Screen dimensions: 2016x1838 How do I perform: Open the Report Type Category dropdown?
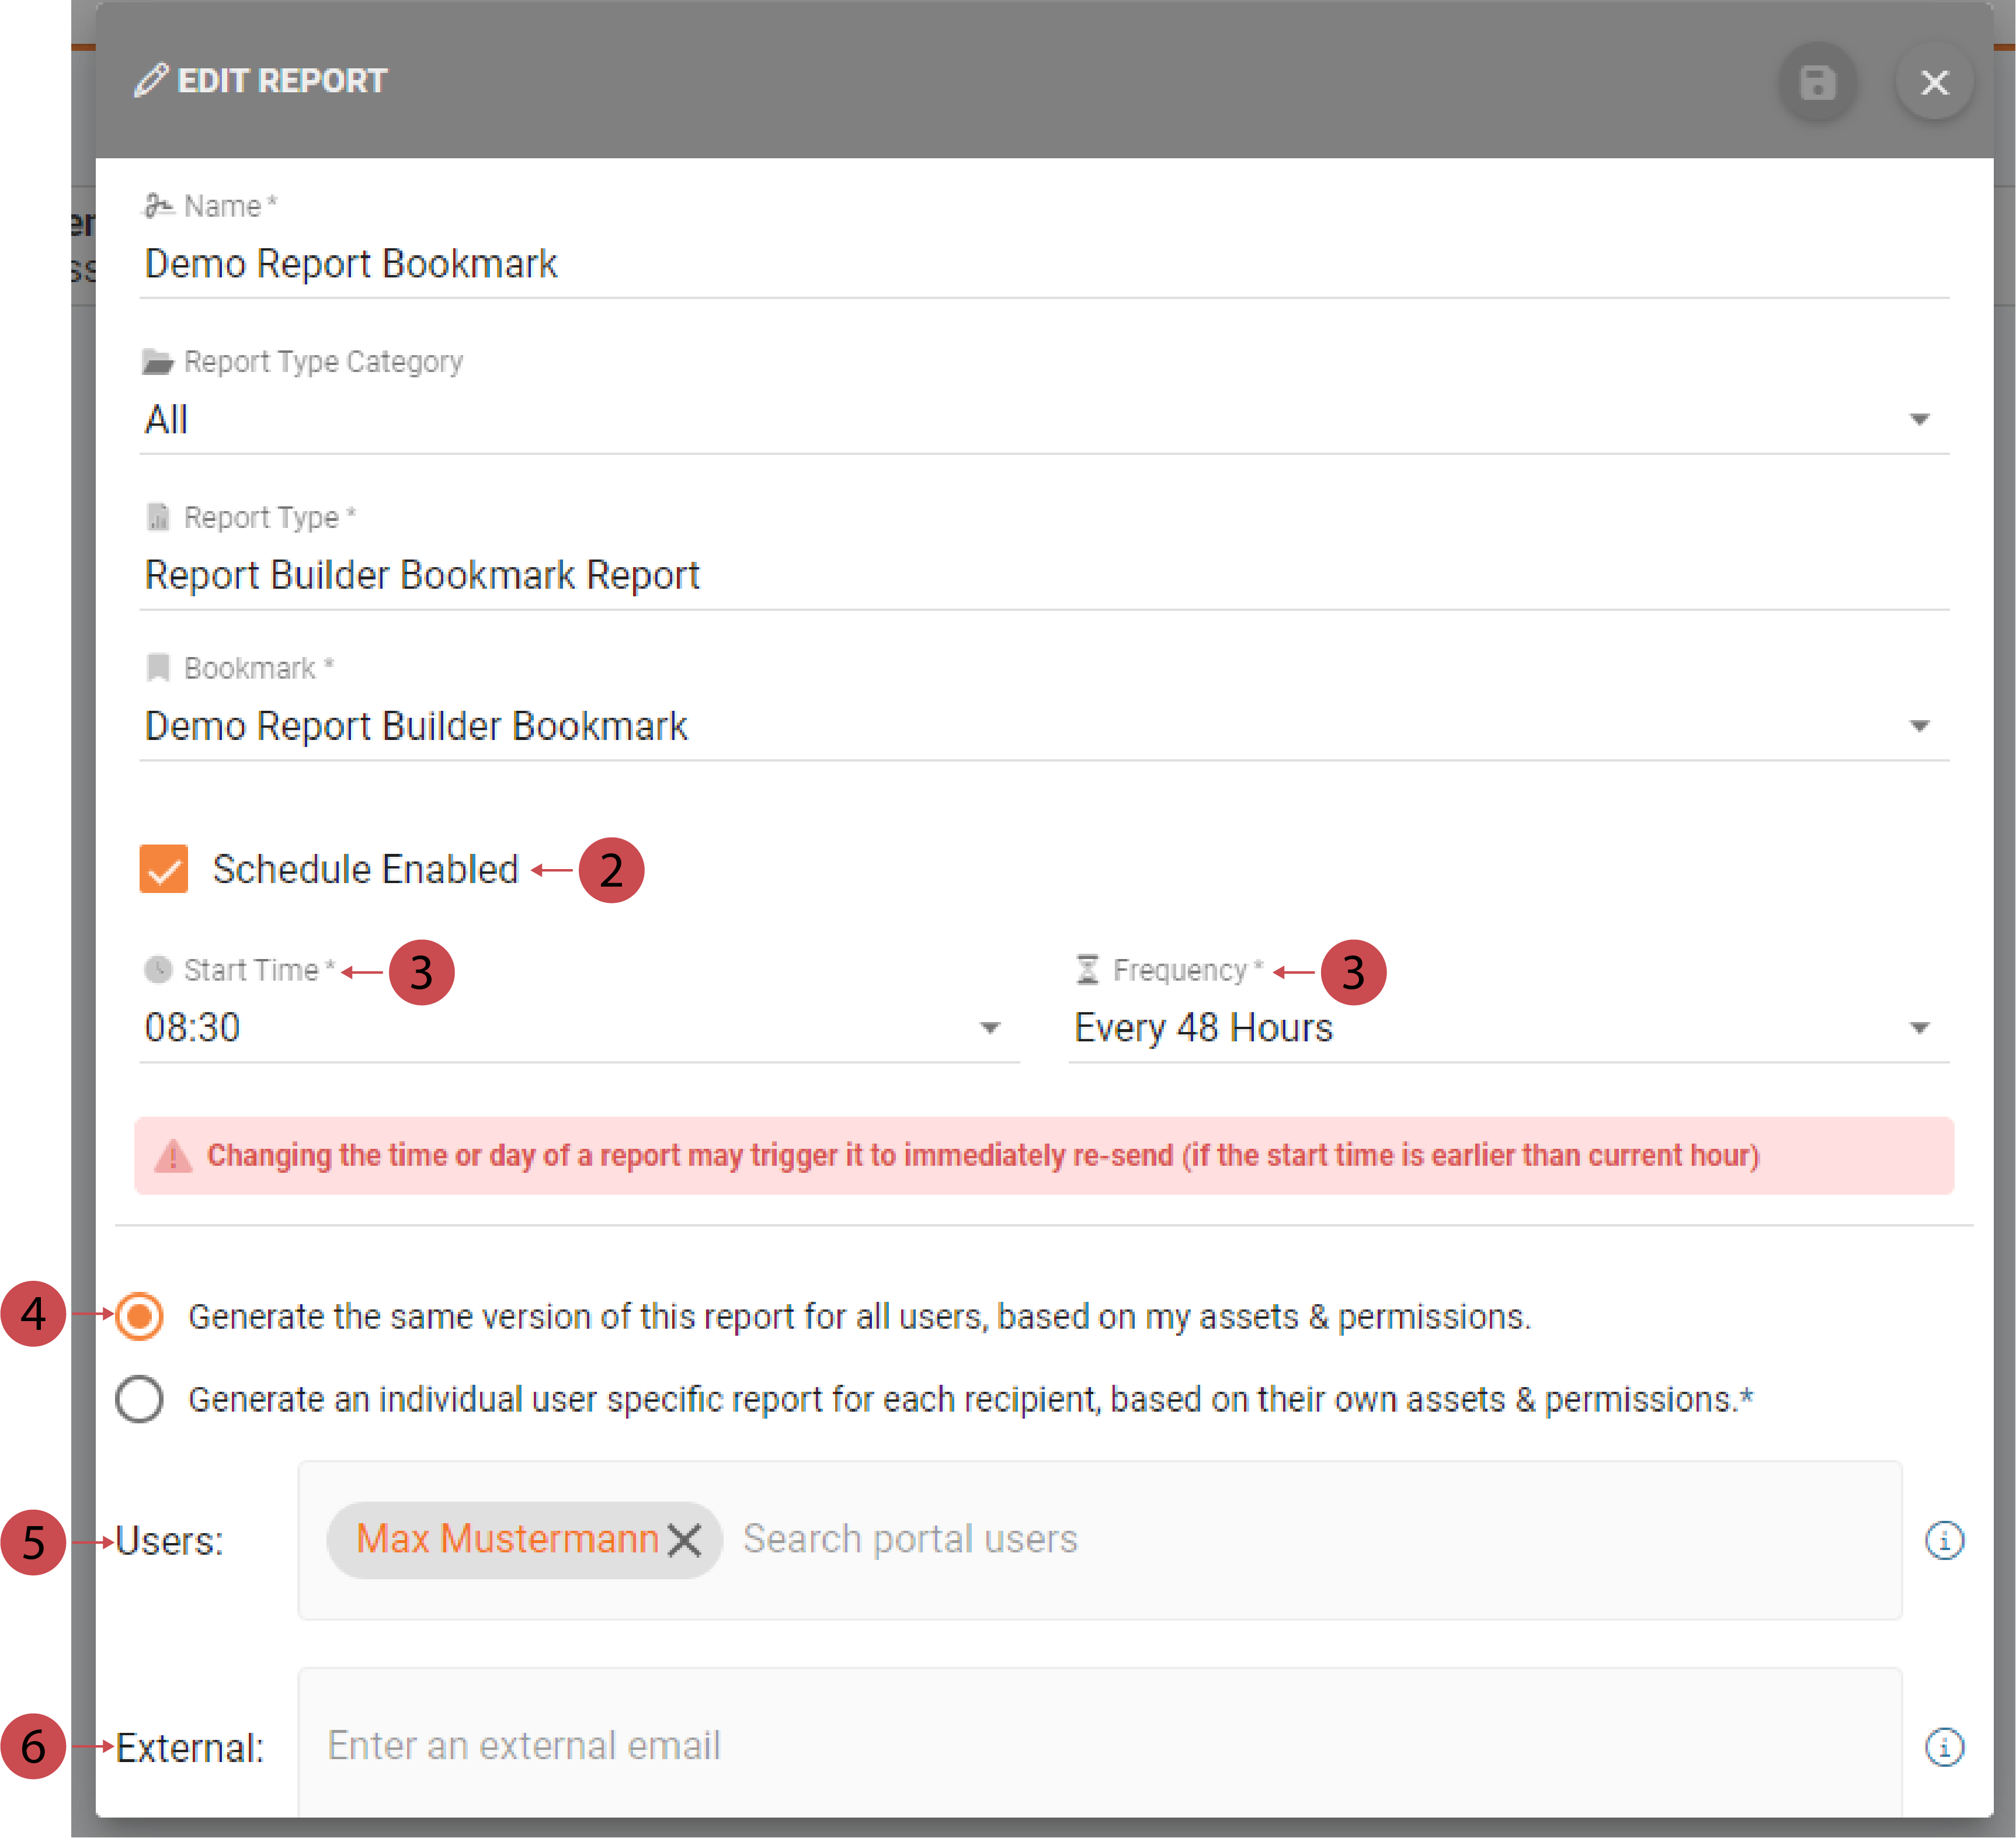pyautogui.click(x=1920, y=420)
